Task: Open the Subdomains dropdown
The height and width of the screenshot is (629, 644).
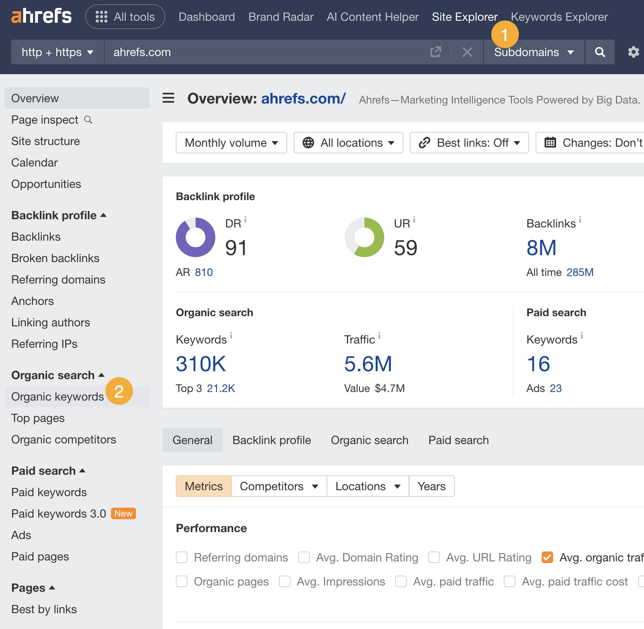Action: (x=533, y=52)
